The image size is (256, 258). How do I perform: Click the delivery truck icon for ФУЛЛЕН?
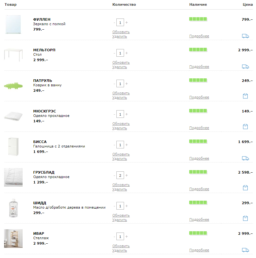(x=245, y=36)
